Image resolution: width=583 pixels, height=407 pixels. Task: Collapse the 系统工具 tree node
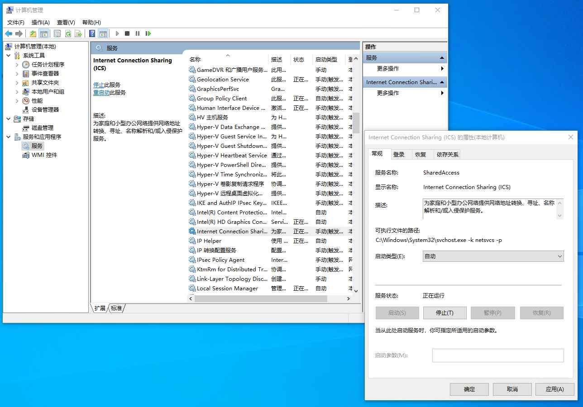pos(8,56)
